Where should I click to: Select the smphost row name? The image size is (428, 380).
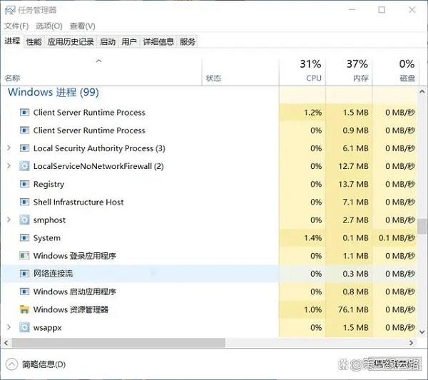tap(49, 220)
